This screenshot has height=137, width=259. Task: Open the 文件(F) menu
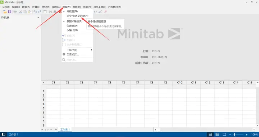pos(6,7)
